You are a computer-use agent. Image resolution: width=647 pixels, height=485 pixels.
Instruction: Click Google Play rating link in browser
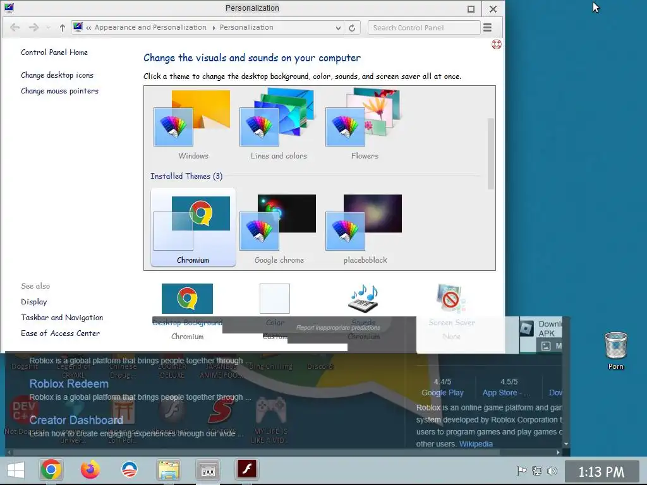[442, 393]
